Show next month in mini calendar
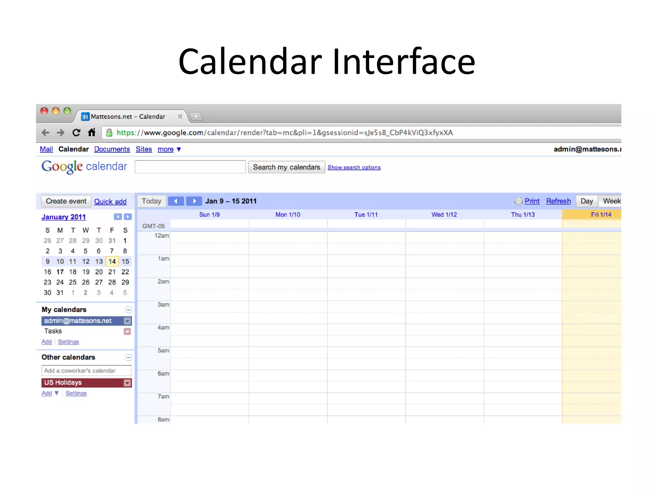The width and height of the screenshot is (654, 490). tap(128, 217)
